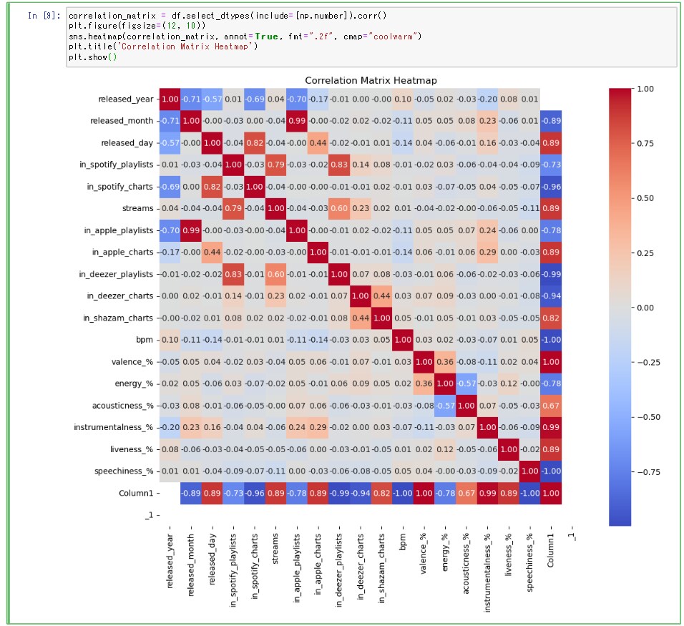This screenshot has height=626, width=684.
Task: Click the −0.50 colorbar tick label
Action: coord(648,417)
